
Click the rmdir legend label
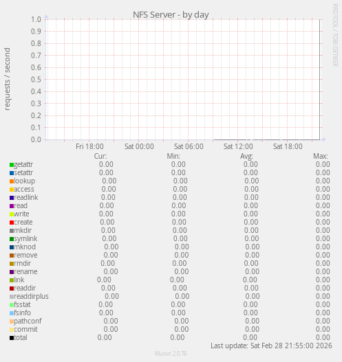[x=23, y=263]
